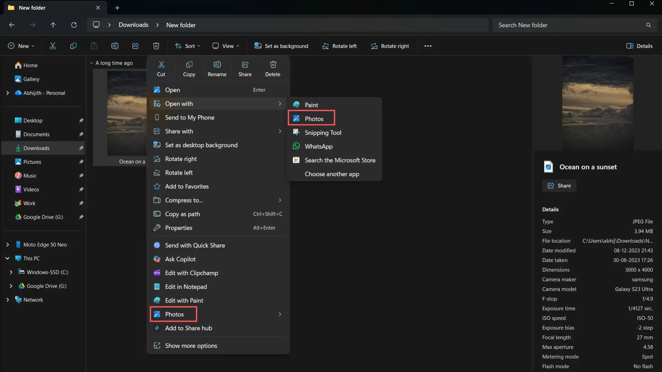The width and height of the screenshot is (662, 372).
Task: Collapse This PC in the sidebar
Action: click(x=8, y=258)
